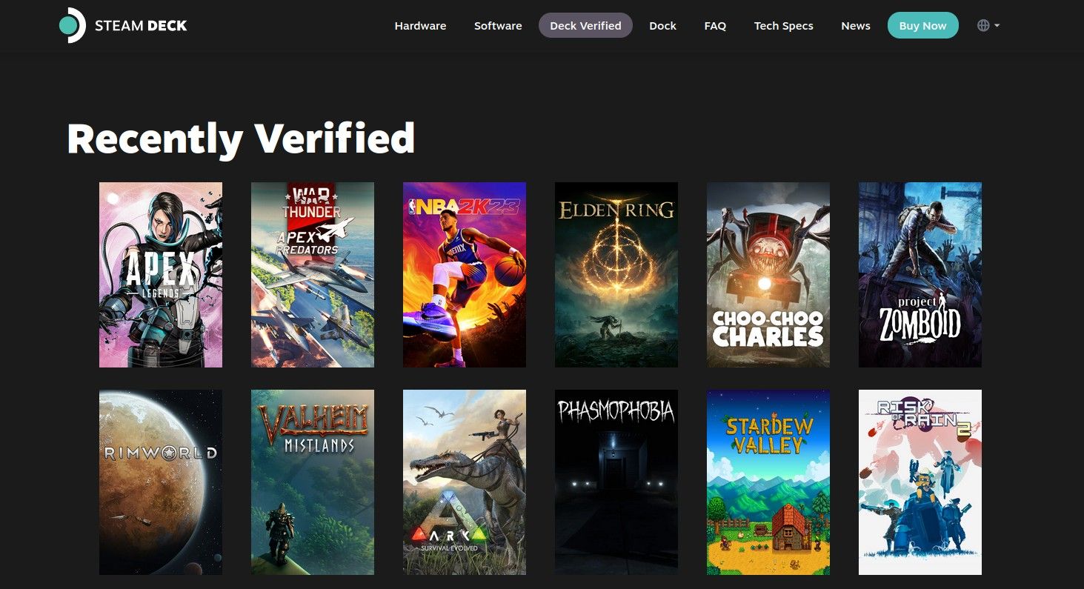Screen dimensions: 1084x589
Task: Choose the Risk of Rain 2 cover
Action: [920, 482]
